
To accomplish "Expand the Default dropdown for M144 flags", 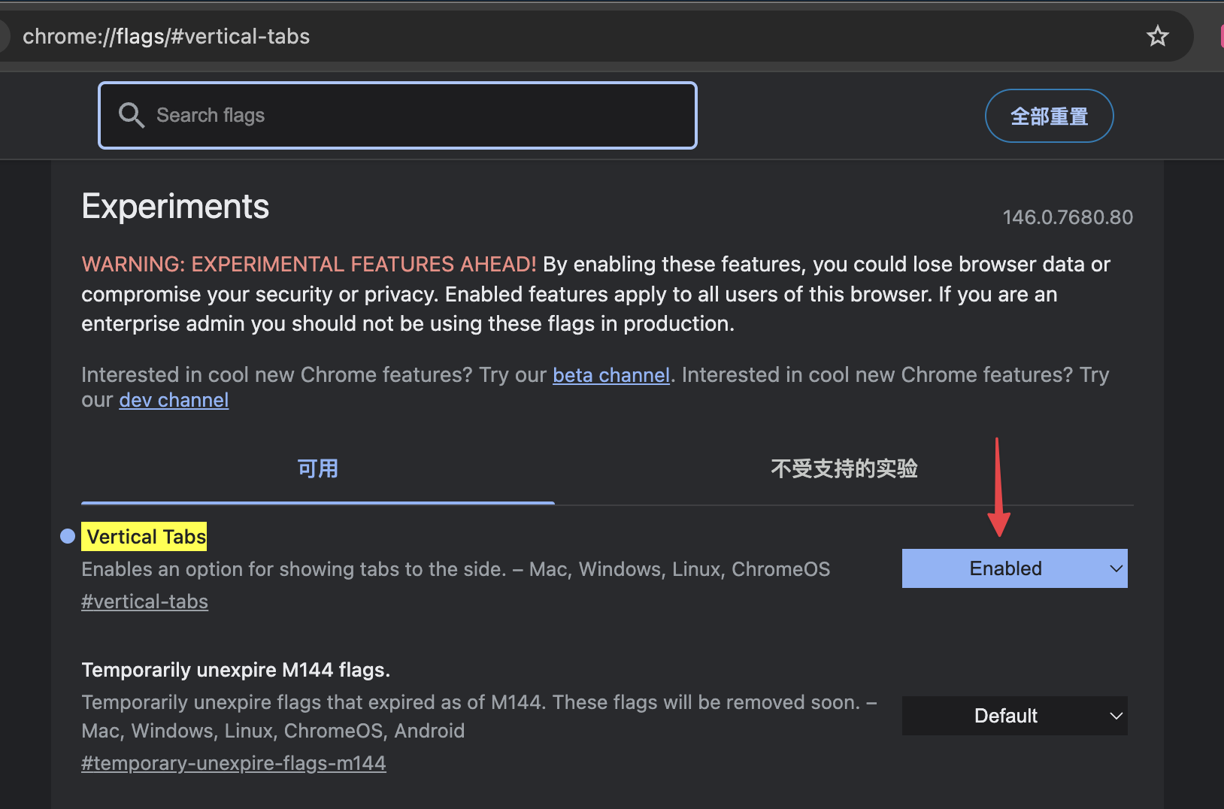I will click(1013, 716).
